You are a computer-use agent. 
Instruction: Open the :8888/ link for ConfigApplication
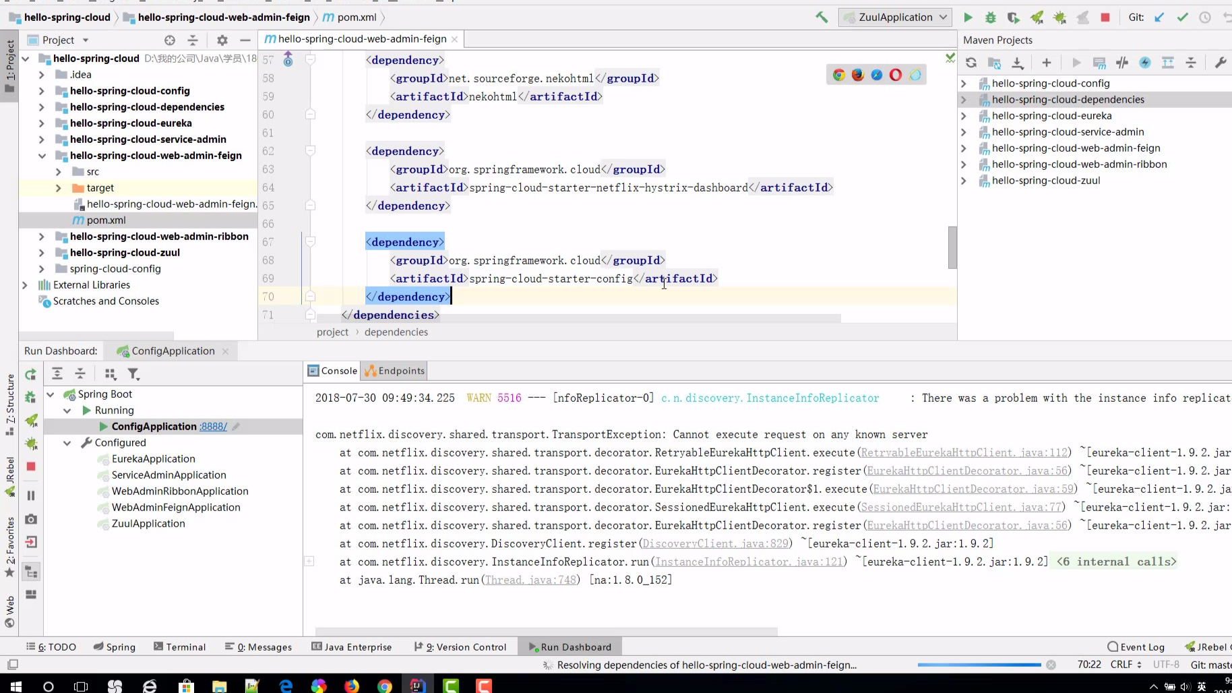[x=213, y=427]
